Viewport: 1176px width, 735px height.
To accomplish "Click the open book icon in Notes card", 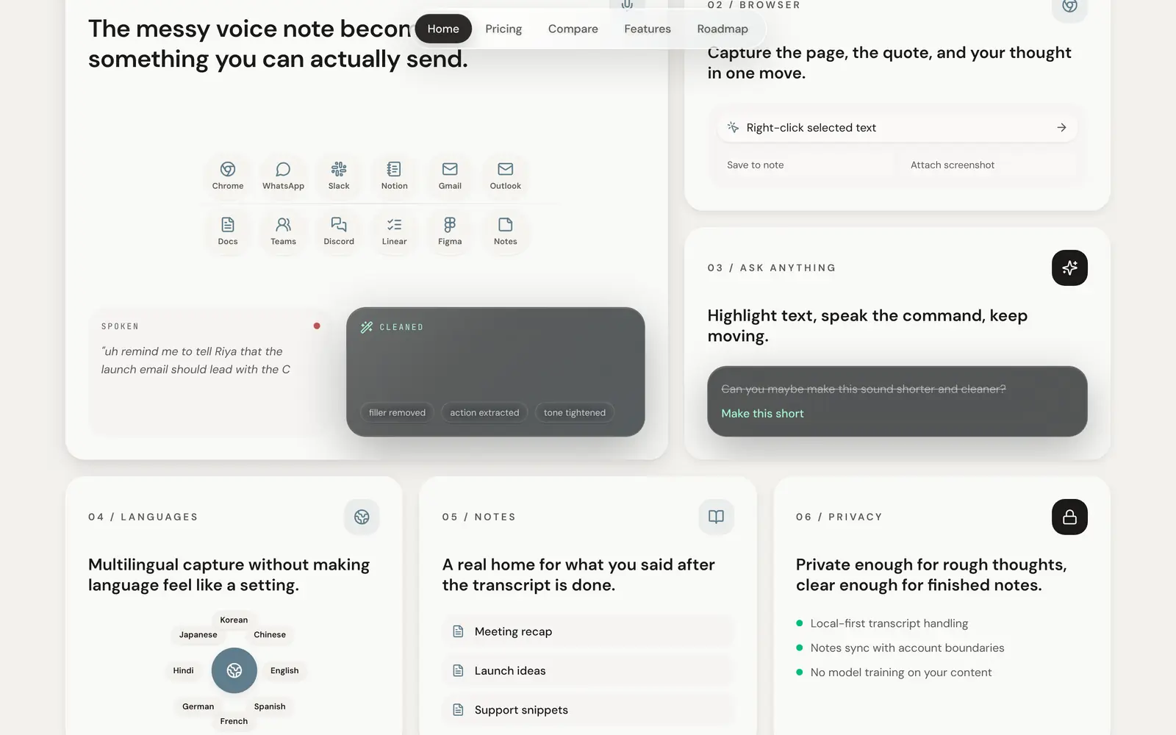I will tap(716, 517).
